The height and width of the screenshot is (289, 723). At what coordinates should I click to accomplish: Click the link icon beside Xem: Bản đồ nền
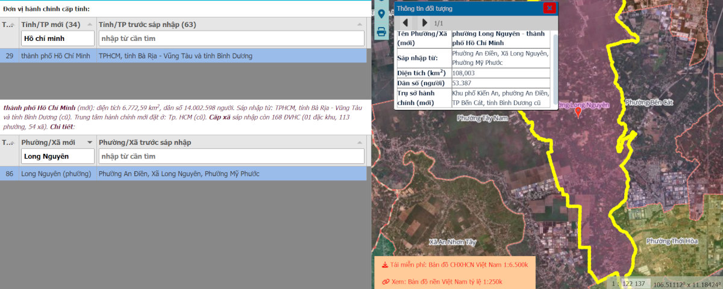pyautogui.click(x=385, y=281)
